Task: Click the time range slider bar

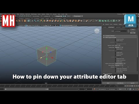Action: [27, 89]
